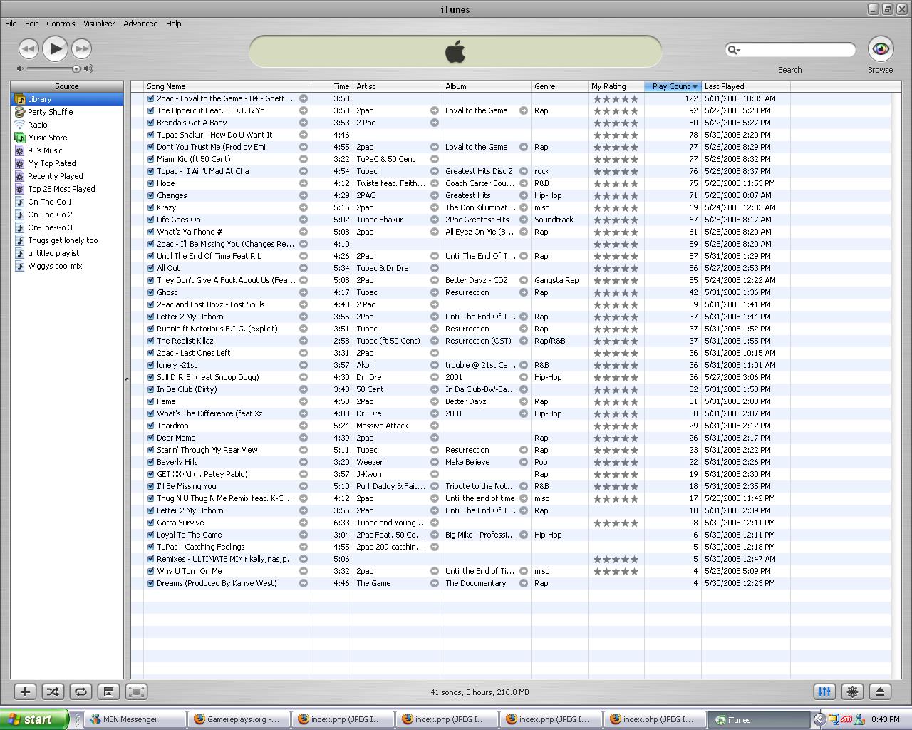This screenshot has width=912, height=730.
Task: Click the source pane collapse handle
Action: pos(127,379)
